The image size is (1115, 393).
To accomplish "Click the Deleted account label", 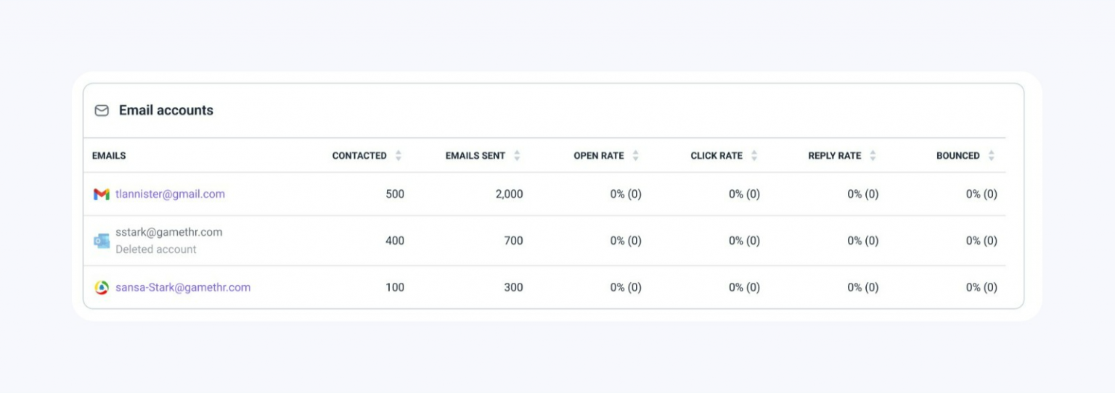I will [x=156, y=249].
